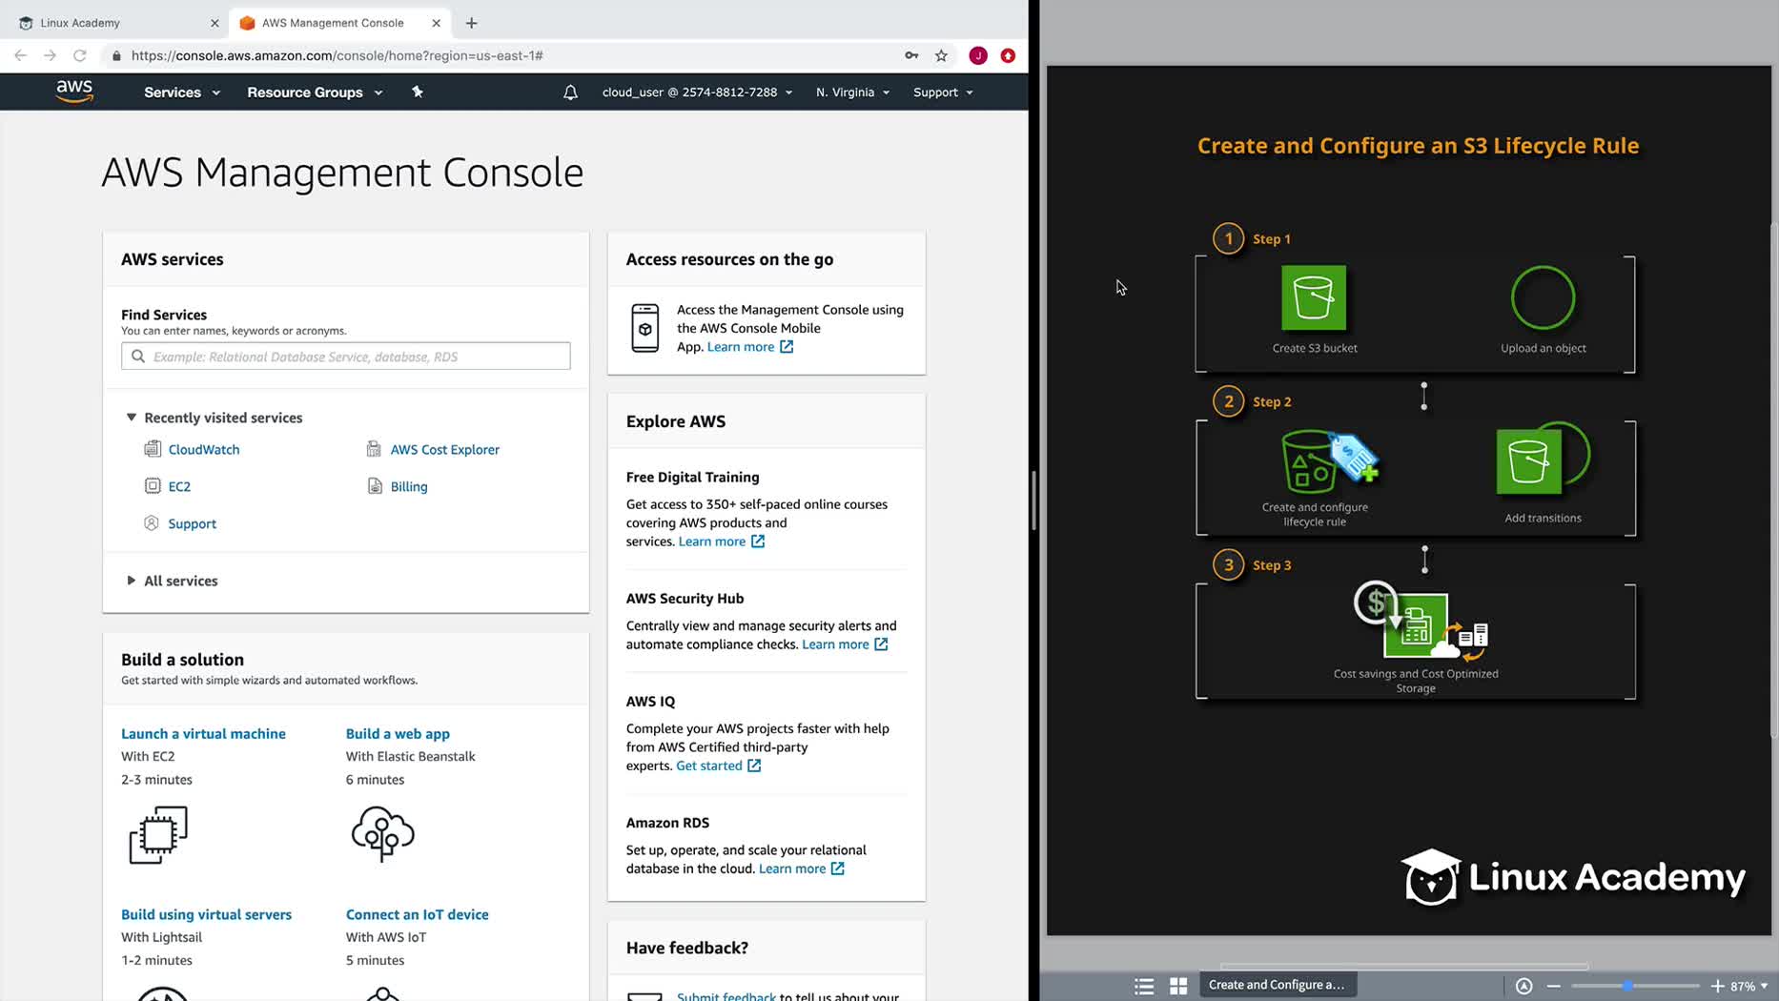The width and height of the screenshot is (1779, 1001).
Task: Open the AWS Cost Explorer link
Action: pos(444,449)
